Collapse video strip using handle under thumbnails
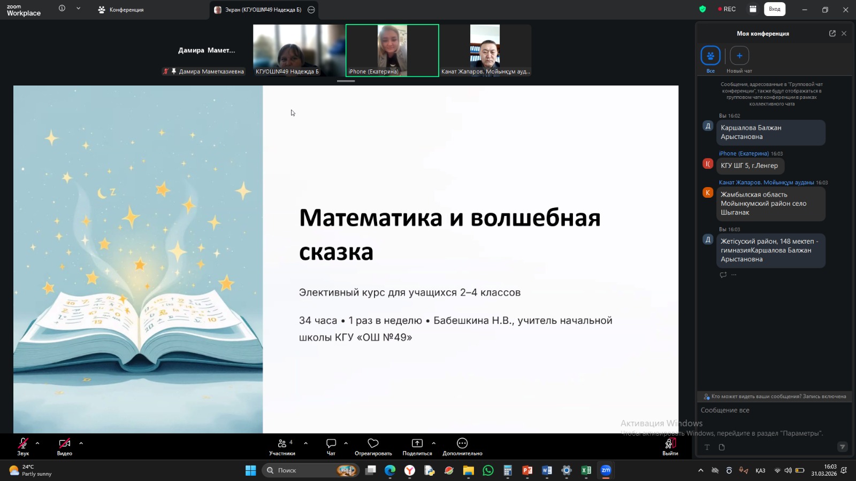Screen dimensions: 856x481 (x=346, y=81)
